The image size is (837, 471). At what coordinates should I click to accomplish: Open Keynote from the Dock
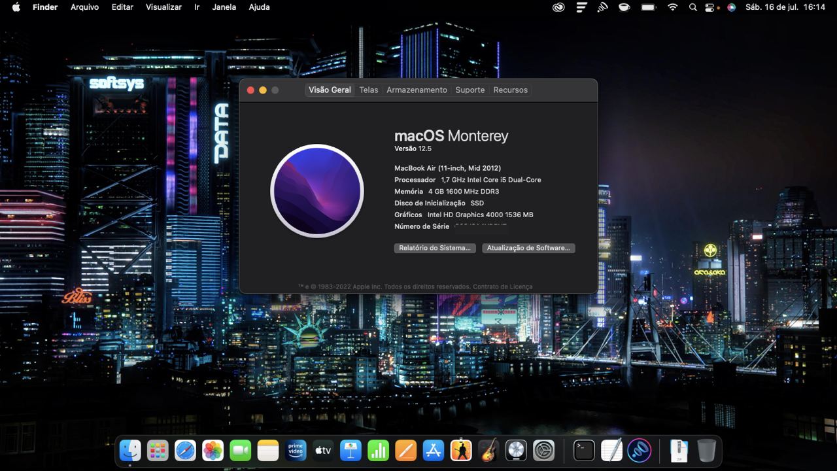point(350,450)
